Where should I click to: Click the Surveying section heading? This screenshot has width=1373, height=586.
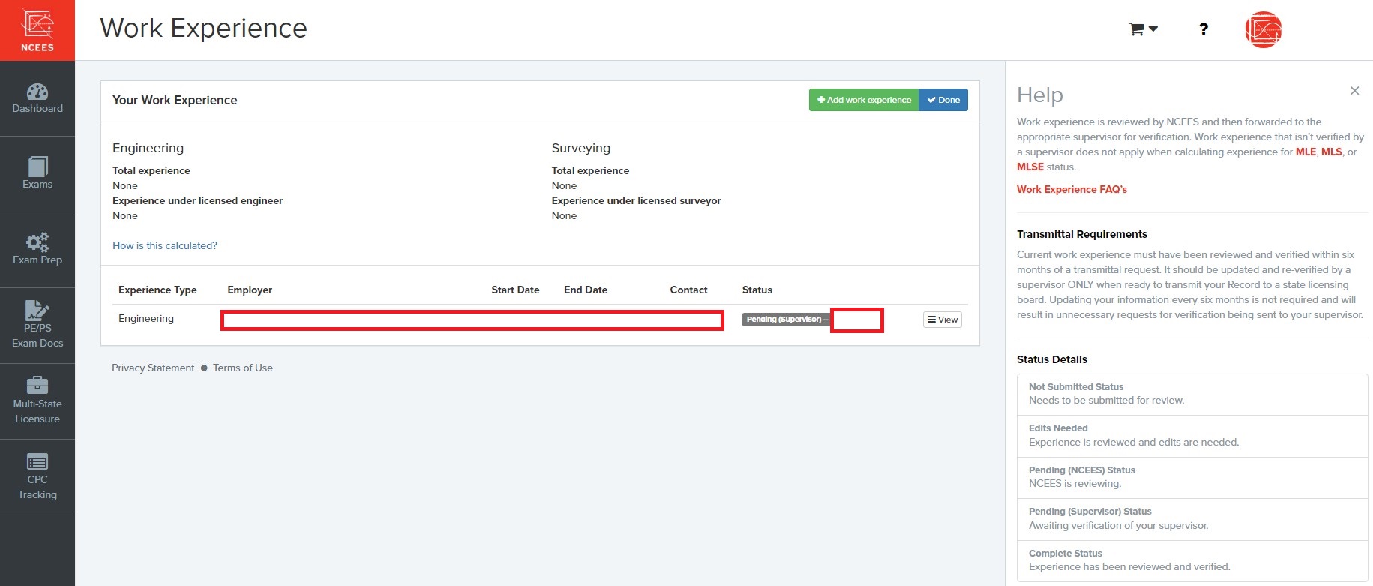click(x=581, y=148)
